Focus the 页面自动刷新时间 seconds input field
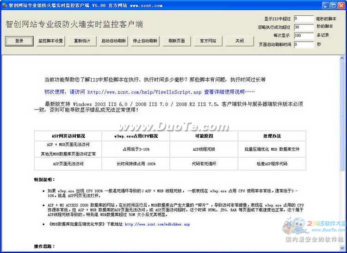Screen dimensions: 347x253 [304, 44]
